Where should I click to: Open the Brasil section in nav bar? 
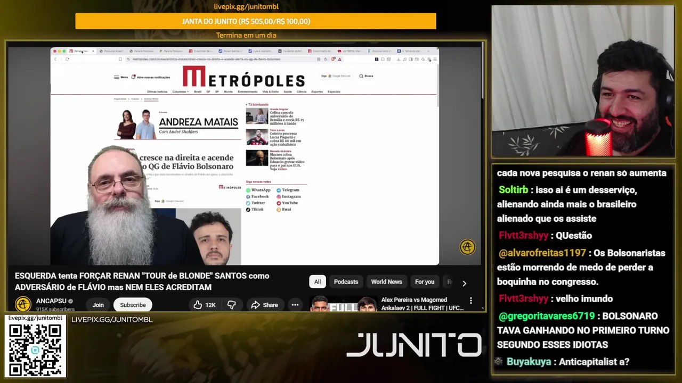pos(198,91)
